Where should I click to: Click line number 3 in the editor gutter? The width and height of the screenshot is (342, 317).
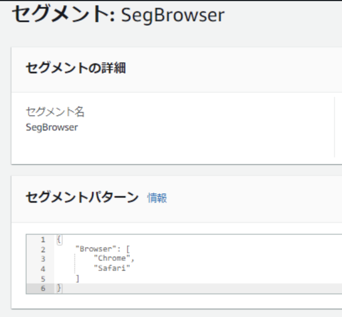point(42,258)
